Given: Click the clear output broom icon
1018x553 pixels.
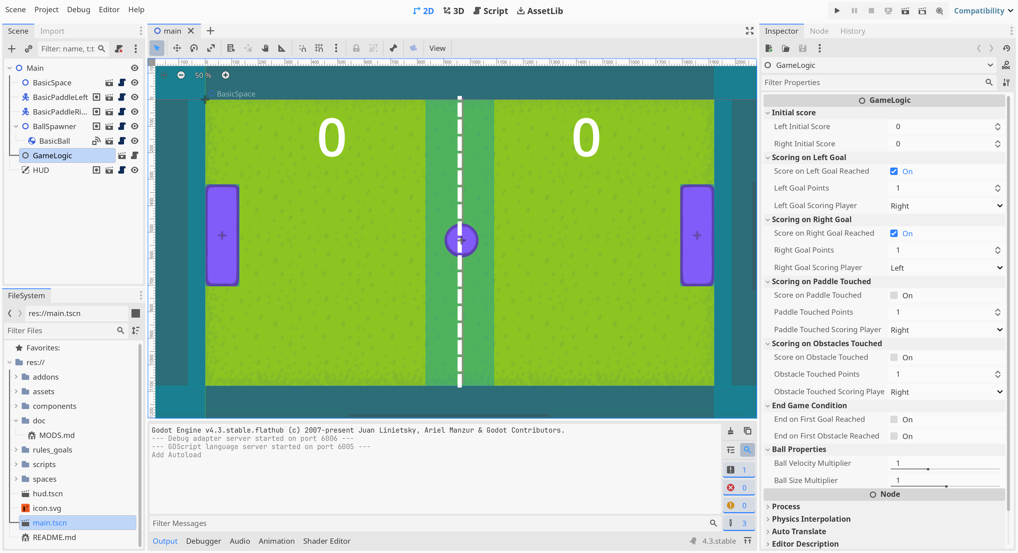Looking at the screenshot, I should (731, 431).
